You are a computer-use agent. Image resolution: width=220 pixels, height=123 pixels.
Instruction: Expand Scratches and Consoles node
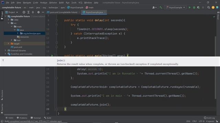pyautogui.click(x=5, y=54)
